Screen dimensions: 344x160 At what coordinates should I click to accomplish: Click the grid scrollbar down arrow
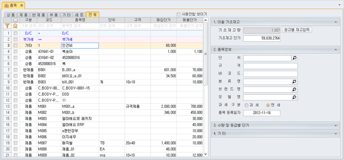coord(205,155)
